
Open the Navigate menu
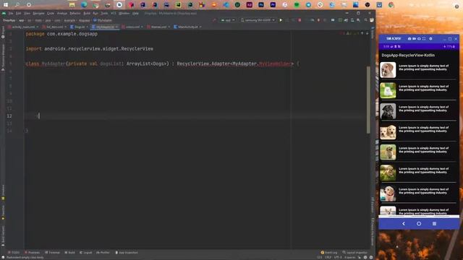(38, 13)
